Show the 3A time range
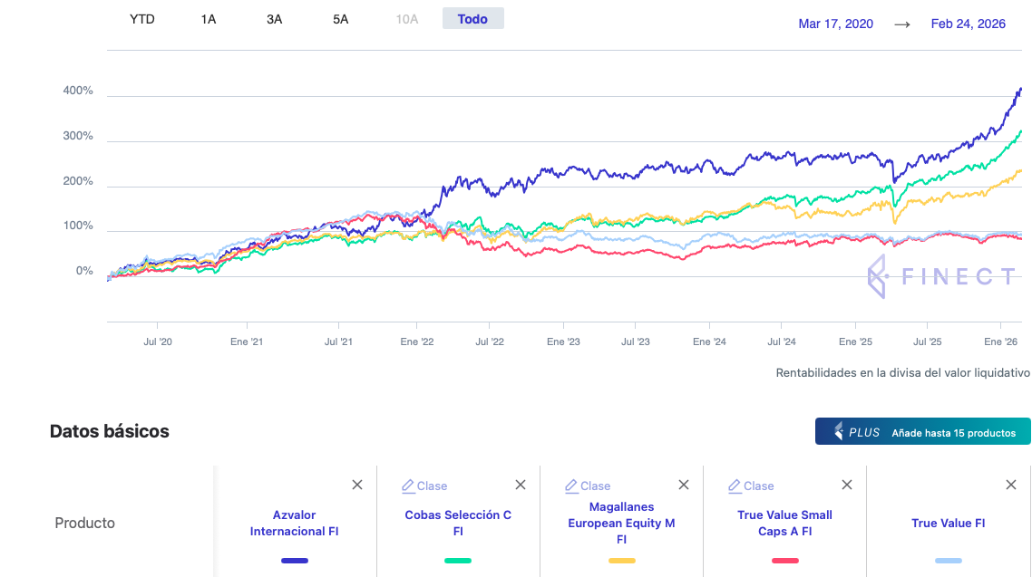 [274, 19]
